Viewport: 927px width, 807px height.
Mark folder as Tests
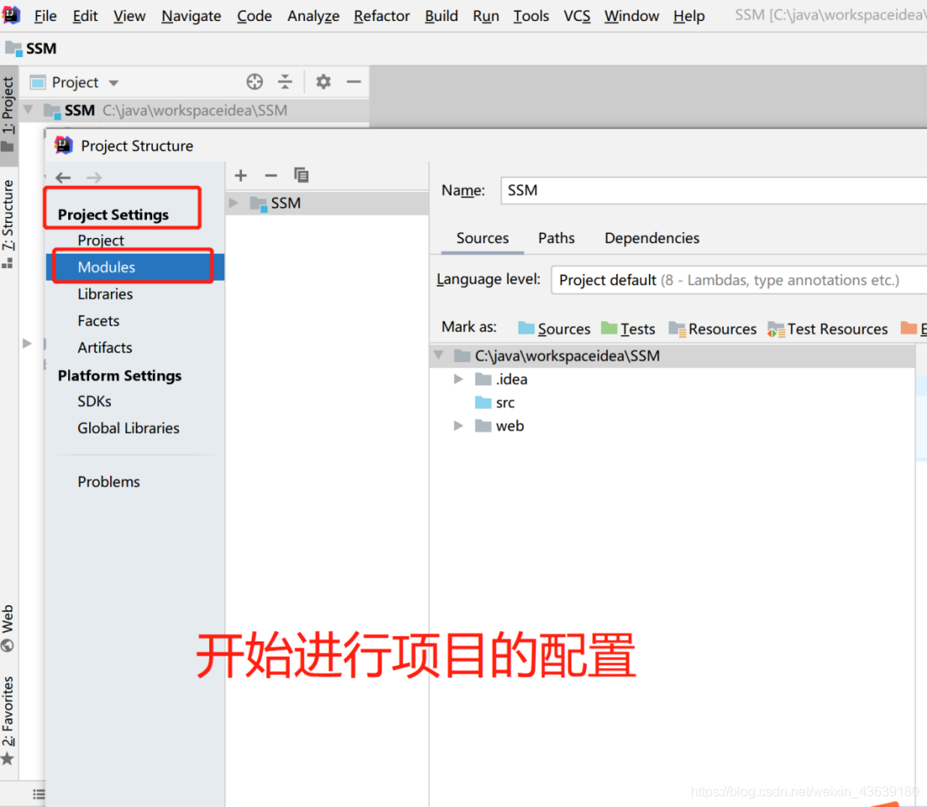click(x=628, y=329)
